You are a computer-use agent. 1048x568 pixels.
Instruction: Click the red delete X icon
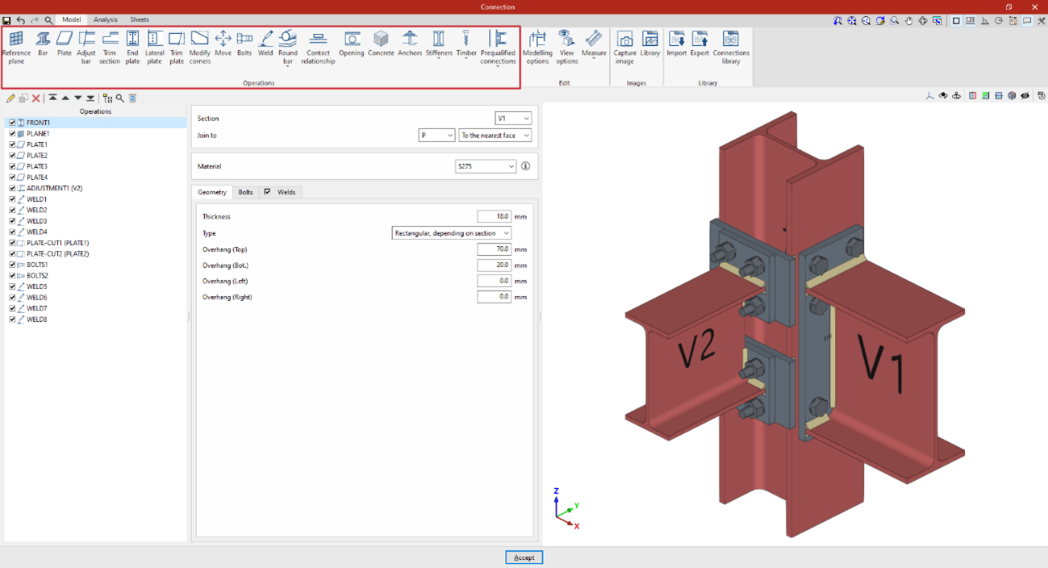[x=36, y=98]
